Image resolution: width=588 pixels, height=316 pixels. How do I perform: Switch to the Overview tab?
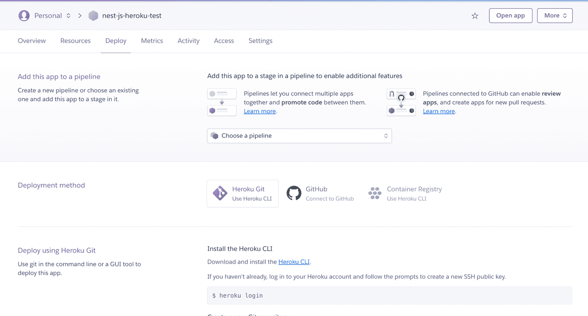click(x=32, y=41)
